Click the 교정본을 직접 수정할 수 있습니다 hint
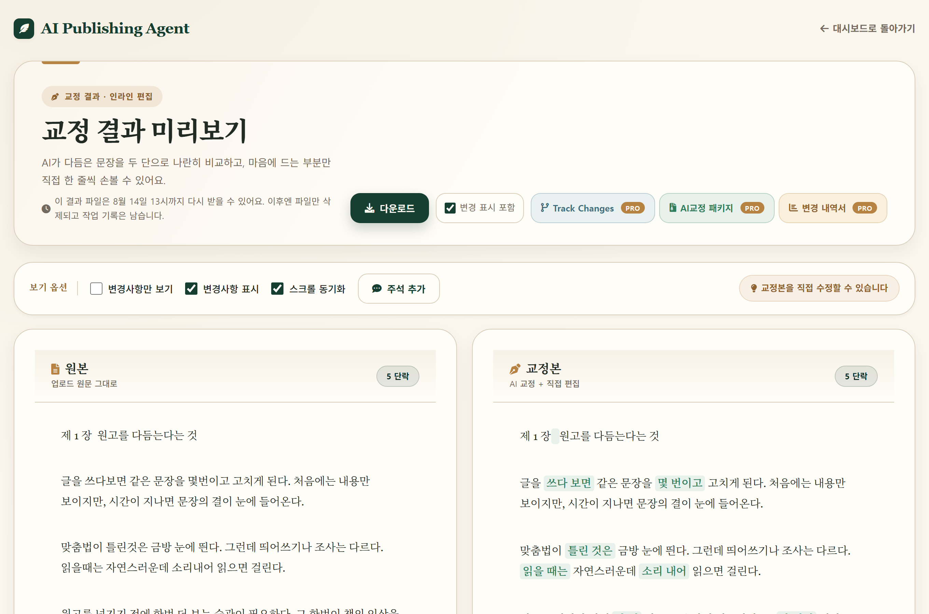Image resolution: width=929 pixels, height=614 pixels. (819, 288)
